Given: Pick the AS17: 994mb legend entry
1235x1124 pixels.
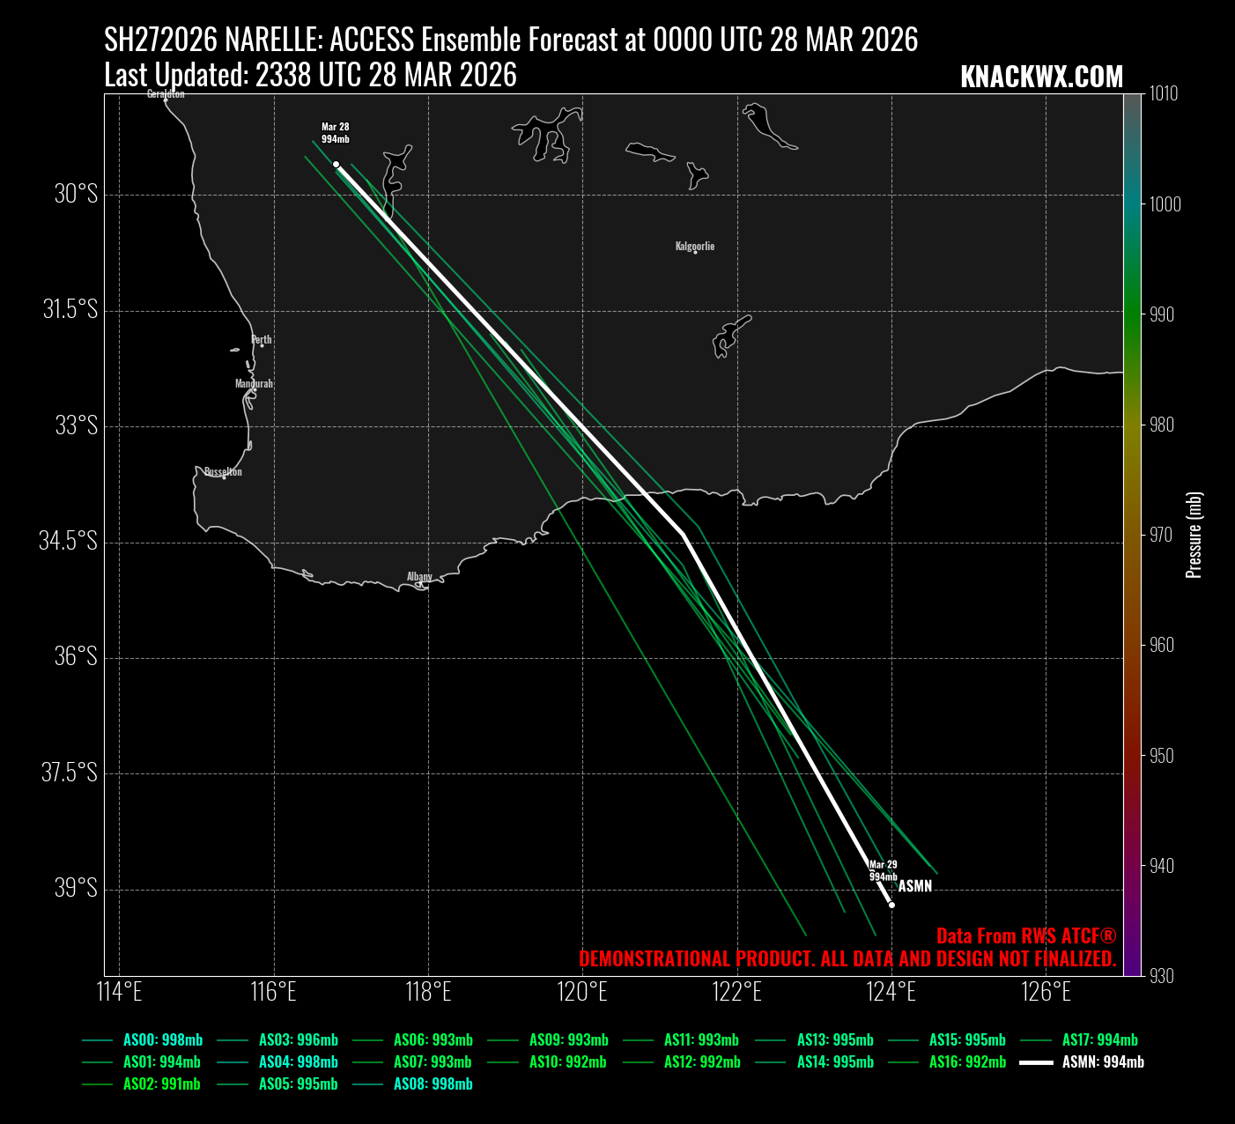Looking at the screenshot, I should coord(1099,1040).
